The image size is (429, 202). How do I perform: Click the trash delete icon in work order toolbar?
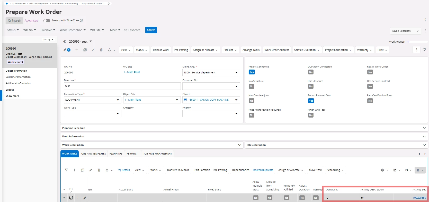point(101,50)
